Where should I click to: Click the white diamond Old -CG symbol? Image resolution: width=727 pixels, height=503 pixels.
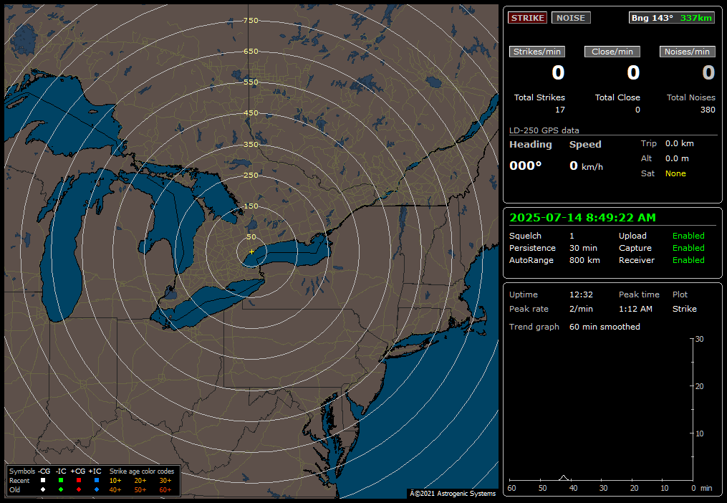point(43,489)
